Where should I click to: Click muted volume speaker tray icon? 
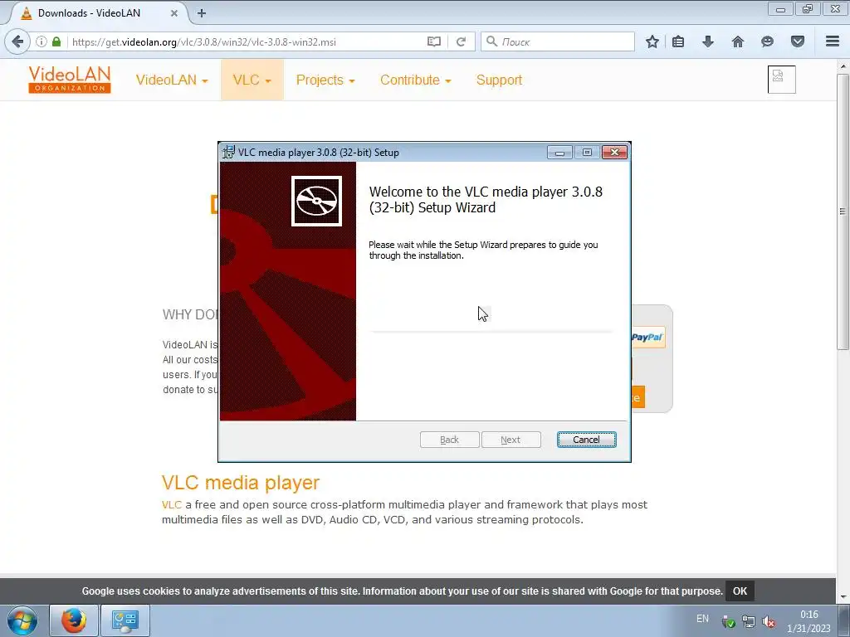768,622
